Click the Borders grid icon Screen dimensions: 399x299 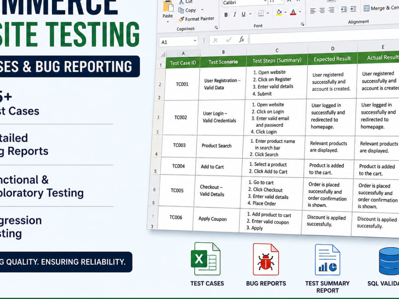[x=261, y=13]
